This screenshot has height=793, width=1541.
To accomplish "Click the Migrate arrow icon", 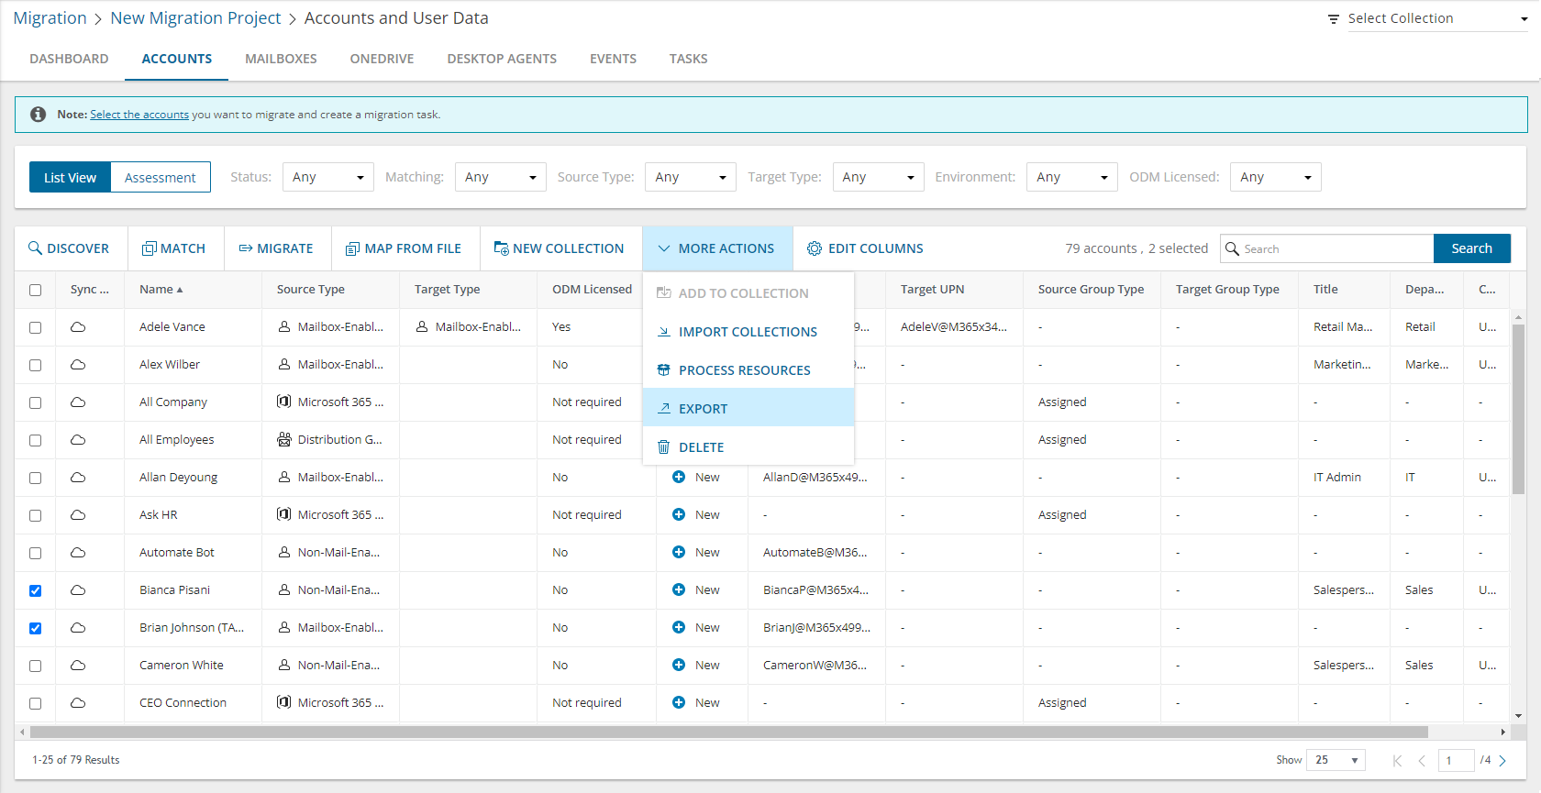I will pos(246,248).
